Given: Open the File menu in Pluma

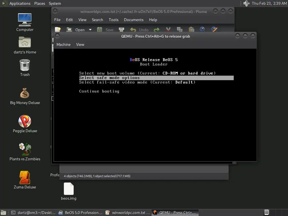Looking at the screenshot, I should (x=57, y=20).
